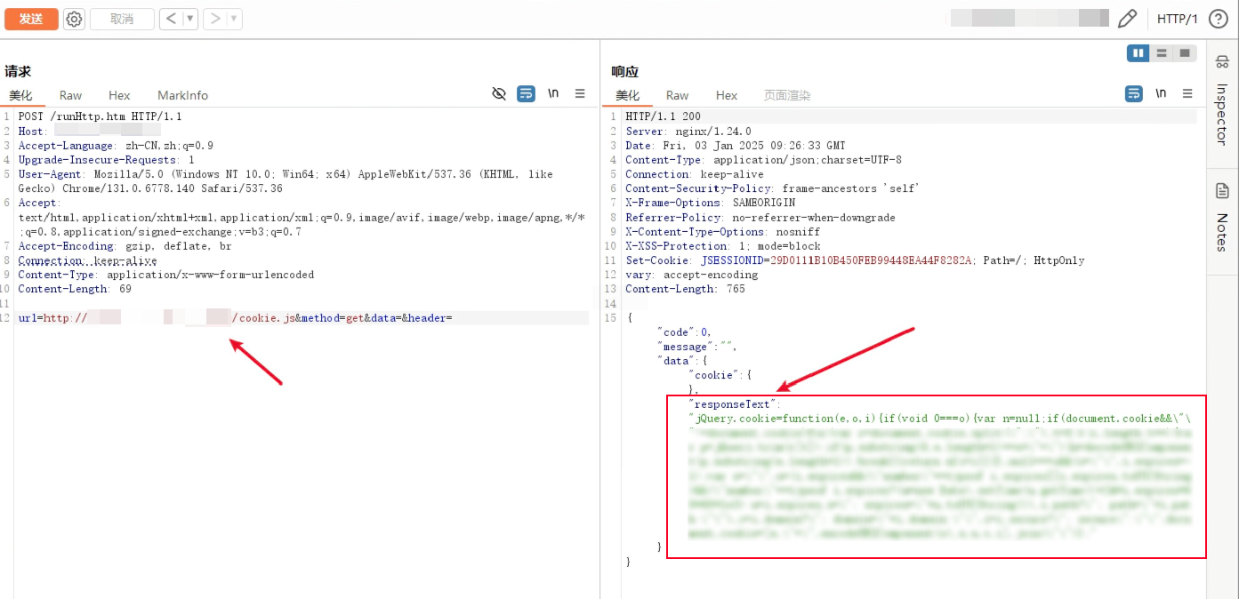Click the orange 发送 send button
This screenshot has width=1239, height=599.
tap(31, 19)
